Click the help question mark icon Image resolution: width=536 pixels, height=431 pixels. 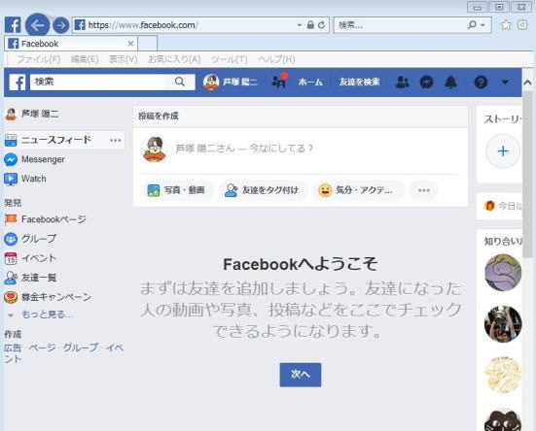coord(481,83)
